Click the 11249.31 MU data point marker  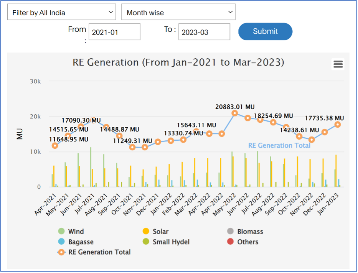tap(132, 147)
